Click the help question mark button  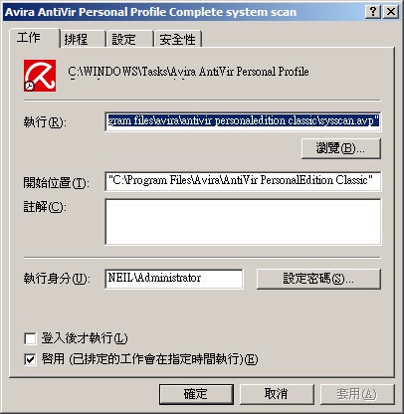pyautogui.click(x=373, y=12)
